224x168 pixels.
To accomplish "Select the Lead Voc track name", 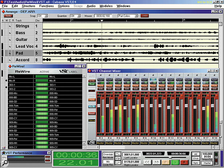I will 25,47.
